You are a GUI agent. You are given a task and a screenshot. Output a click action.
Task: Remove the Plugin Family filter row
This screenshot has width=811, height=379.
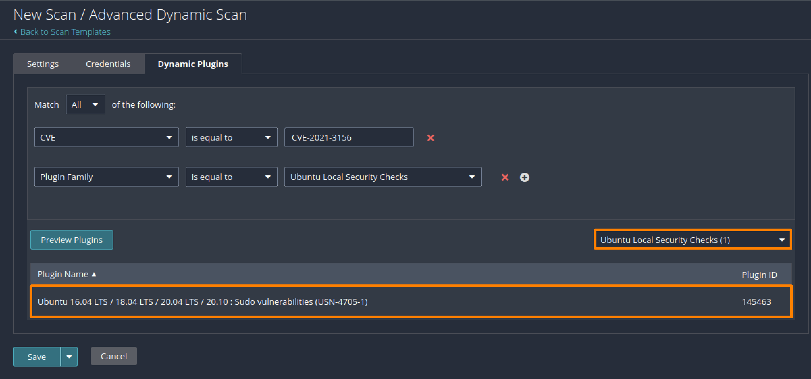505,177
